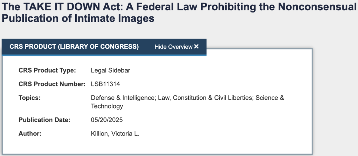358x156 pixels.
Task: Click the CRS Product Type label
Action: tap(47, 70)
